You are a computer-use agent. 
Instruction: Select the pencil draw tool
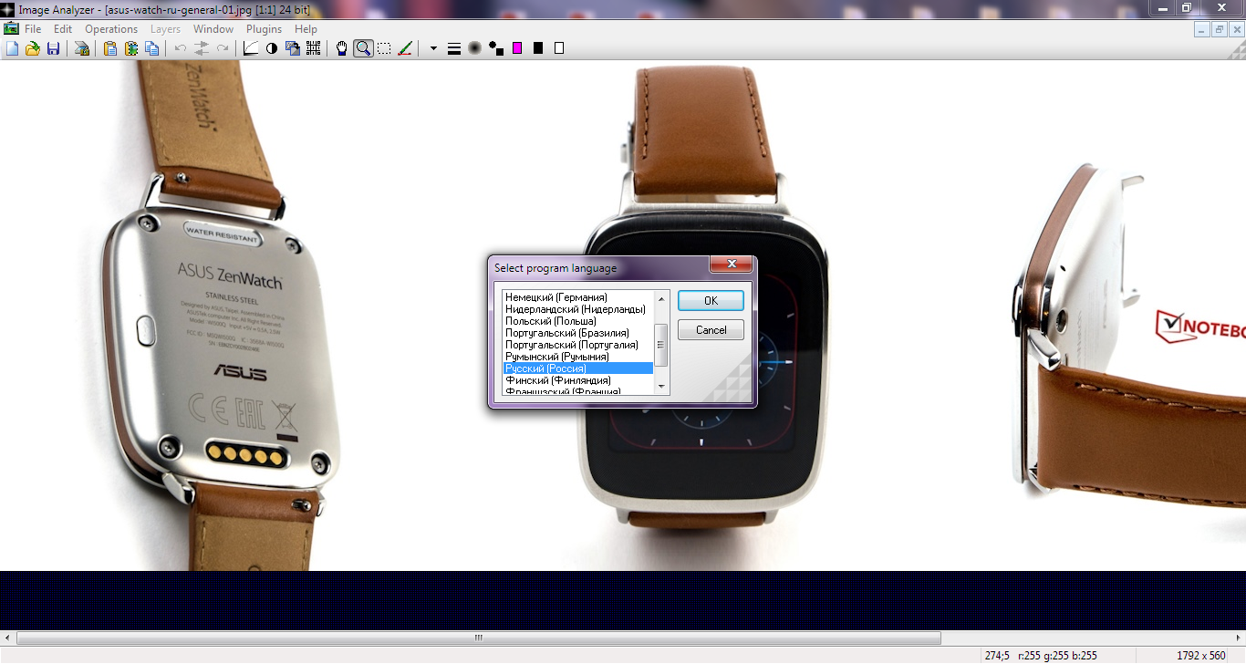[405, 48]
